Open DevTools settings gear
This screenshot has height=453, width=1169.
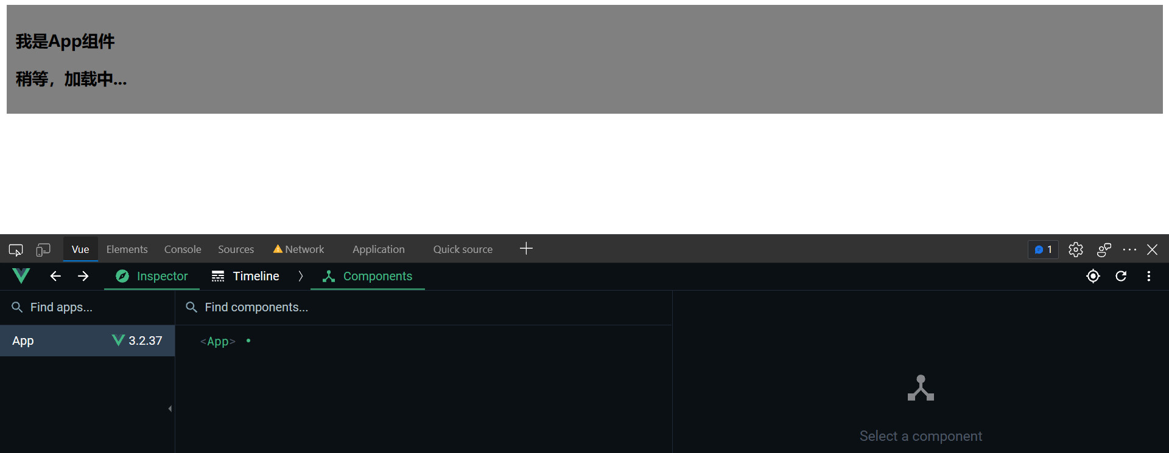[x=1076, y=249]
